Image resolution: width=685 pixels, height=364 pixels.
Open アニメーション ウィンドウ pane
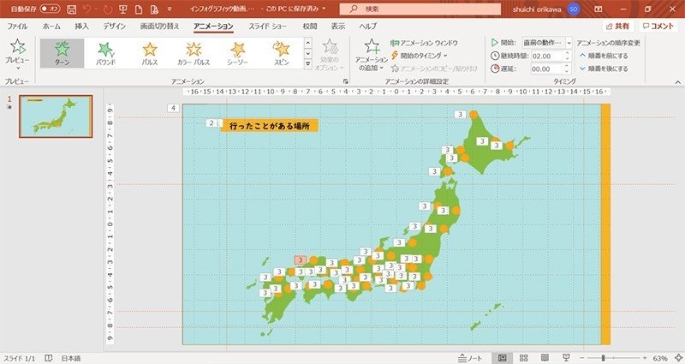[424, 43]
